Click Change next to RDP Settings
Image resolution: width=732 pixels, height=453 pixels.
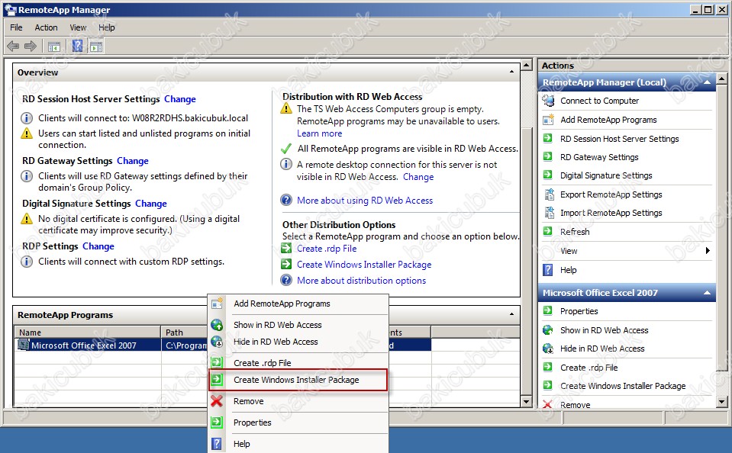pyautogui.click(x=98, y=246)
